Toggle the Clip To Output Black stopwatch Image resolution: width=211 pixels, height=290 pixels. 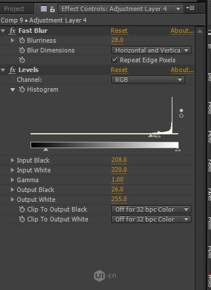(22, 209)
